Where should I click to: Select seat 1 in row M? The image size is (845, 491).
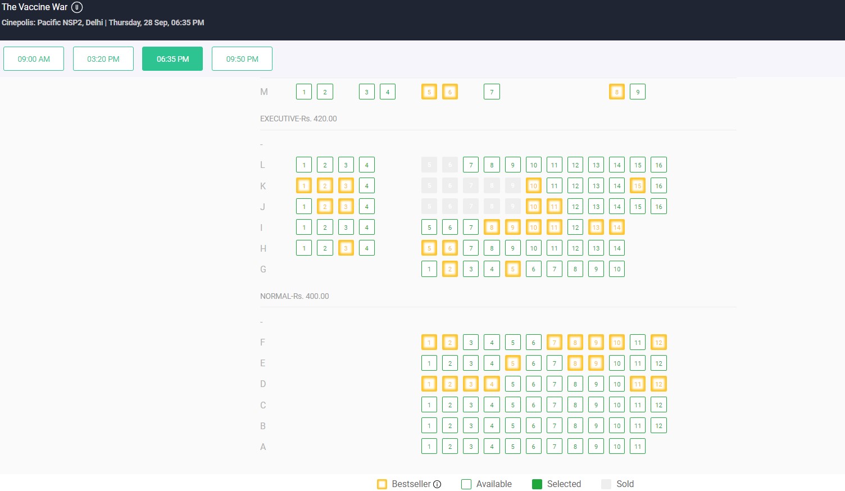(304, 92)
